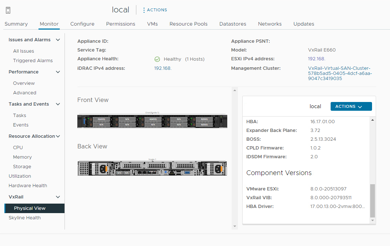Click the blue VGA port in Back View

pyautogui.click(x=187, y=173)
